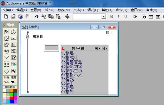
Task: Run the piece with restart icon
Action: [135, 17]
